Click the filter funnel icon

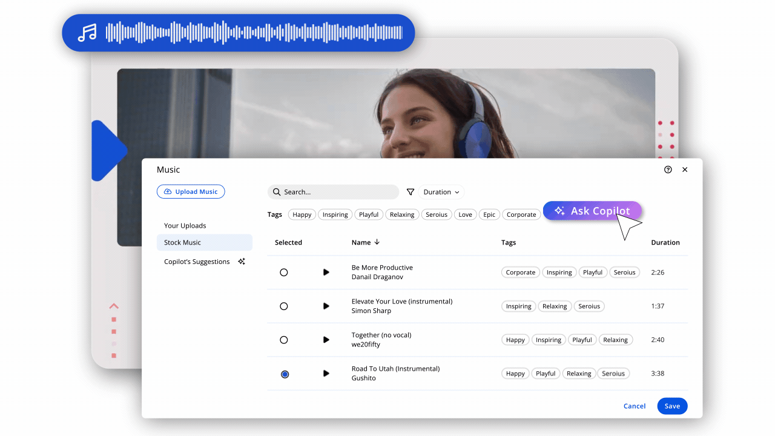[x=411, y=192]
